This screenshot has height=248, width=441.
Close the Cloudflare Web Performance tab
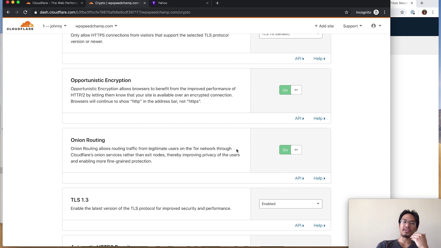pyautogui.click(x=82, y=3)
